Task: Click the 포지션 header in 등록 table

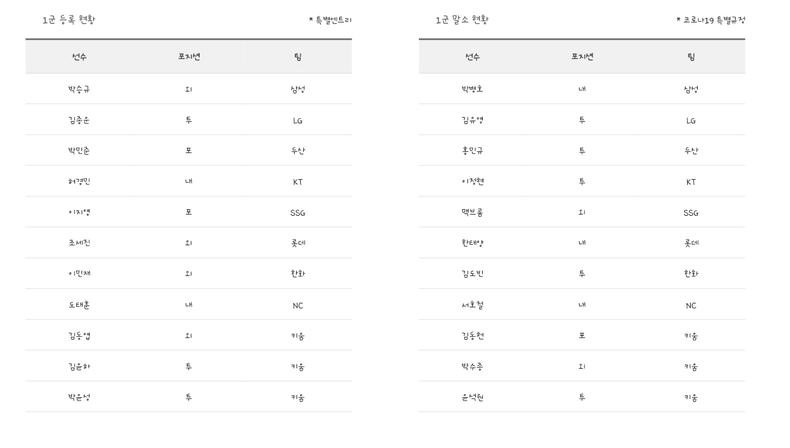Action: 188,57
